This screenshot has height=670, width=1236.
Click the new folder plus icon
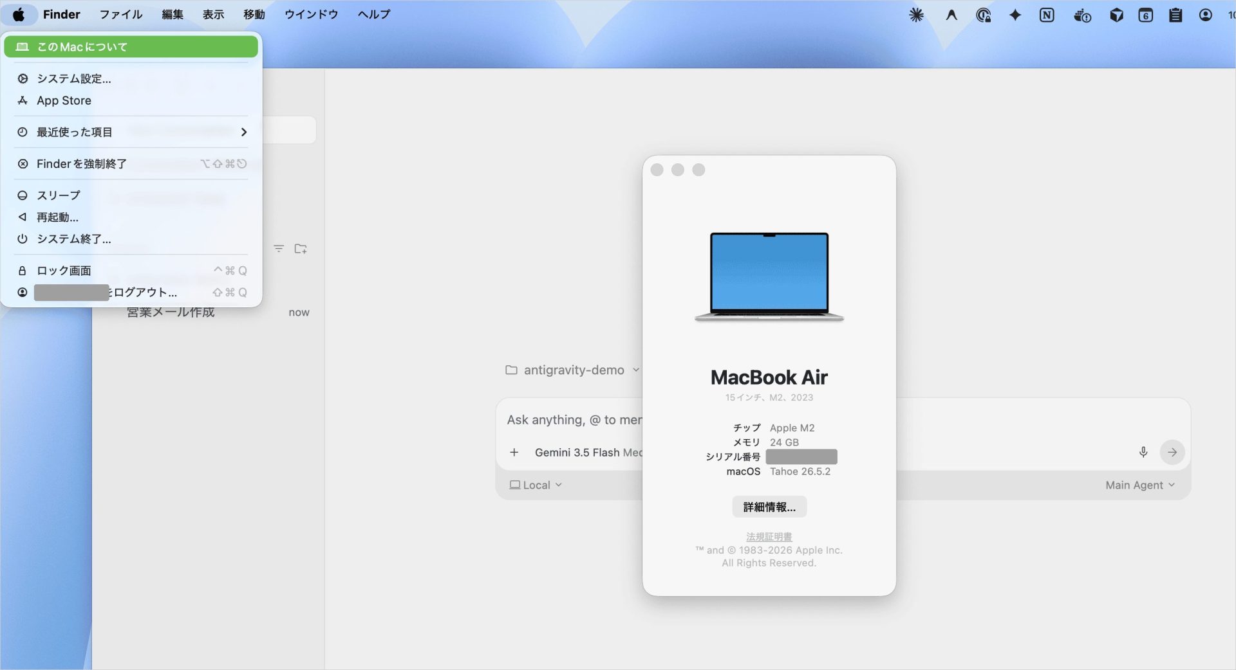301,248
